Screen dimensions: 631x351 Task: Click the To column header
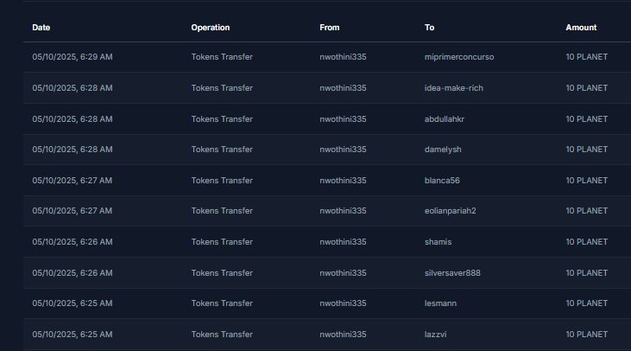(429, 28)
